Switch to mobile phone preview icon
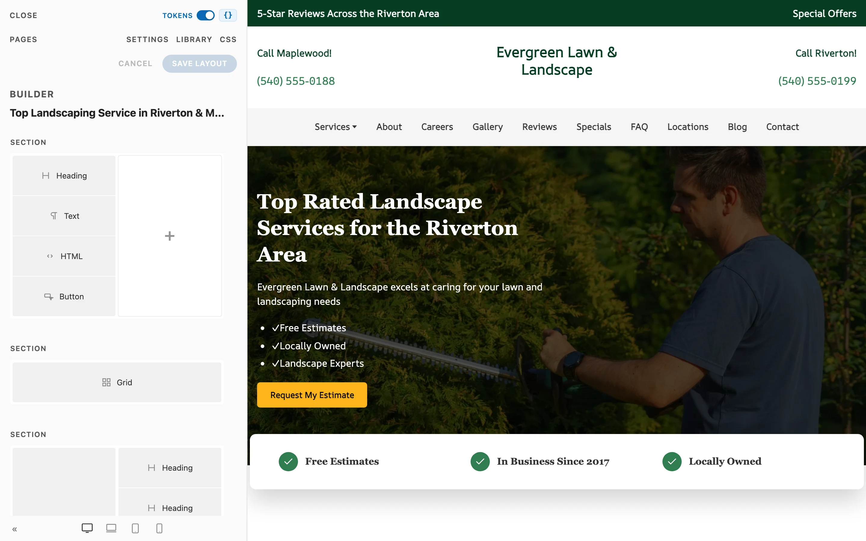The height and width of the screenshot is (541, 866). click(159, 528)
